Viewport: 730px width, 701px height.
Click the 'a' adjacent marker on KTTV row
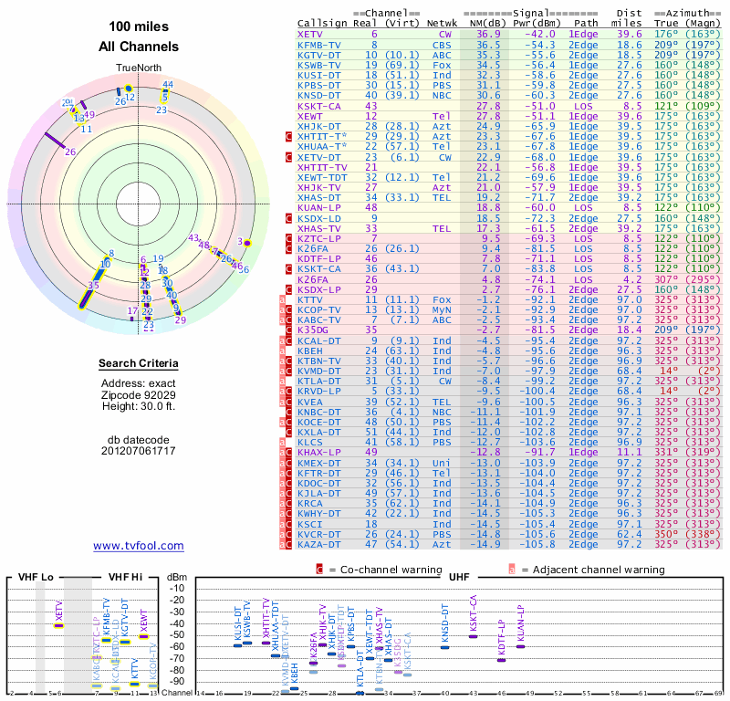282,300
